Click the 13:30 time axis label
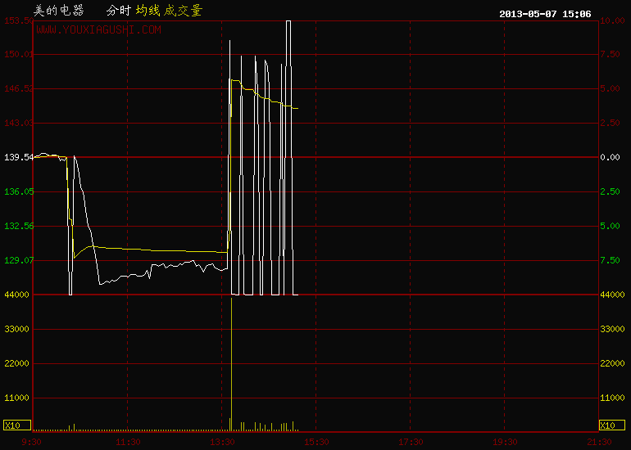Screen dimensions: 631x450 [222, 443]
